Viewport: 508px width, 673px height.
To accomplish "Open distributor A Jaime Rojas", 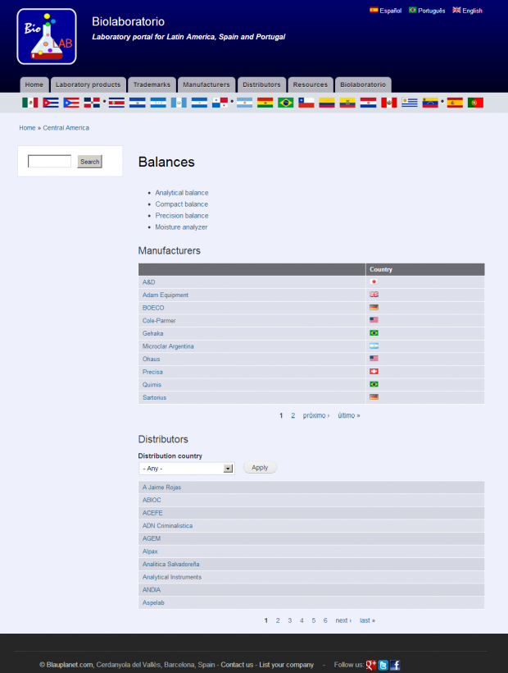I will [161, 488].
